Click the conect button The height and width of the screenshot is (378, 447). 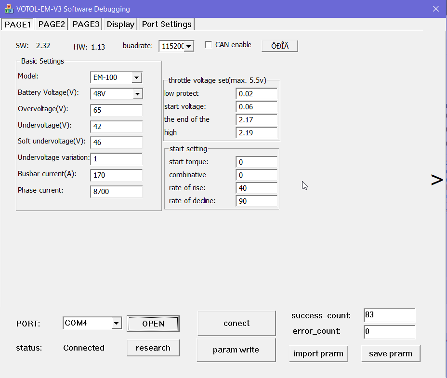tap(237, 323)
